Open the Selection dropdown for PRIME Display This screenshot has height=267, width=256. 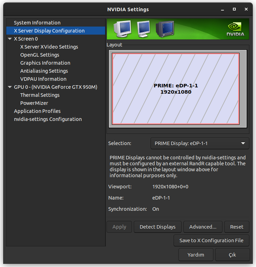(200, 143)
